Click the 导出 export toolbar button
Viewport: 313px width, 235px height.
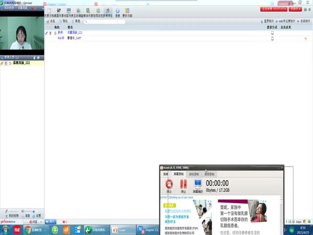[63, 21]
